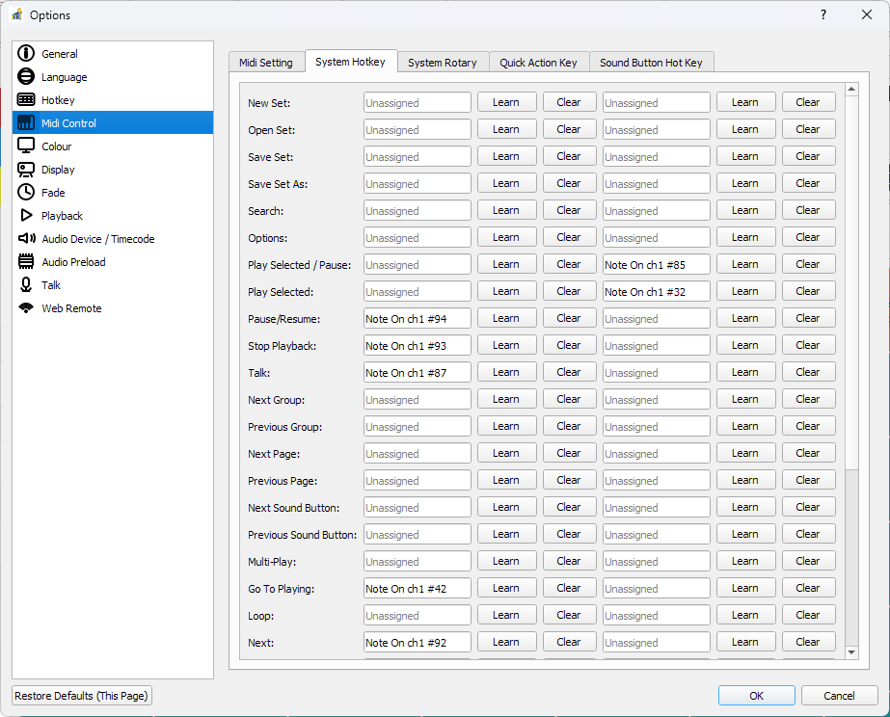The image size is (890, 717).
Task: Select the Fade settings icon
Action: (x=52, y=192)
